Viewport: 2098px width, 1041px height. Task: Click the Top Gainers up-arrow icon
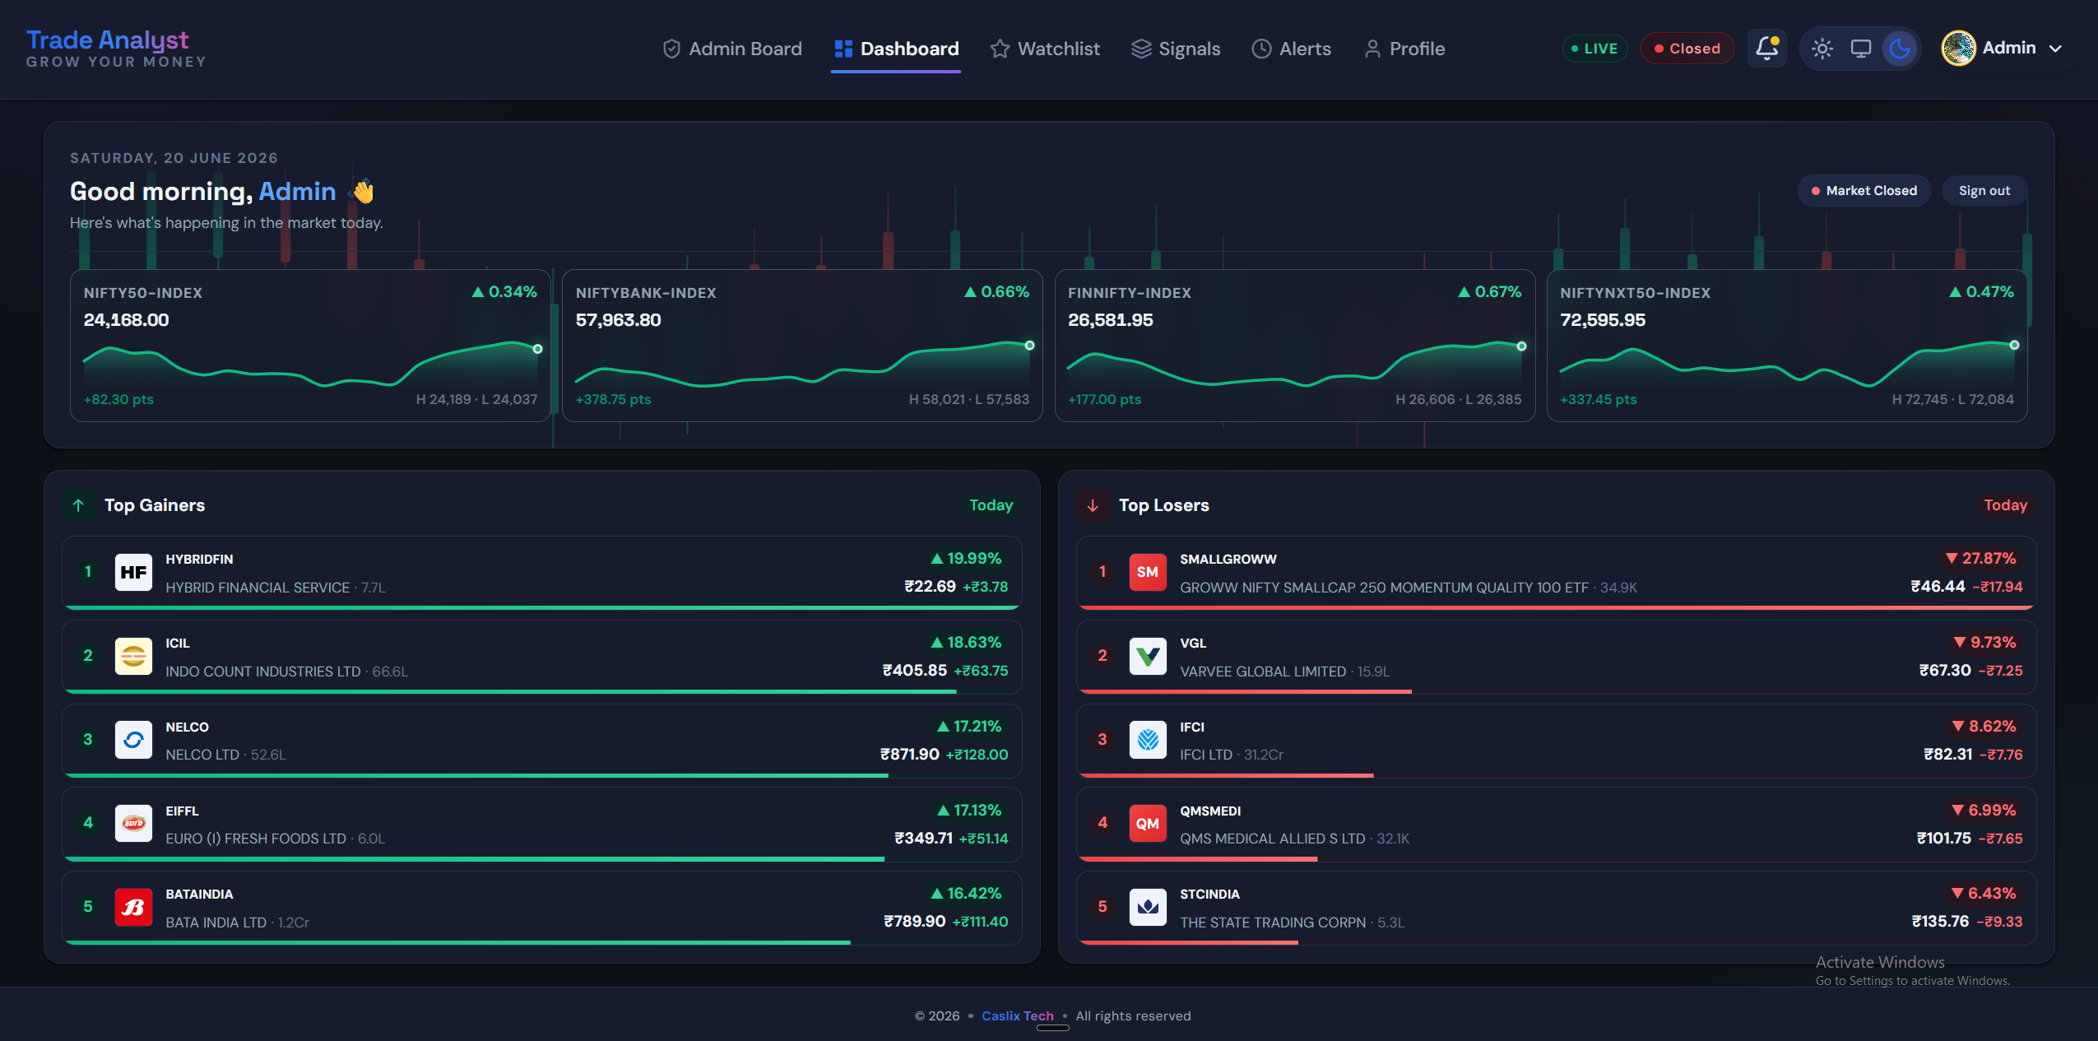[x=78, y=505]
